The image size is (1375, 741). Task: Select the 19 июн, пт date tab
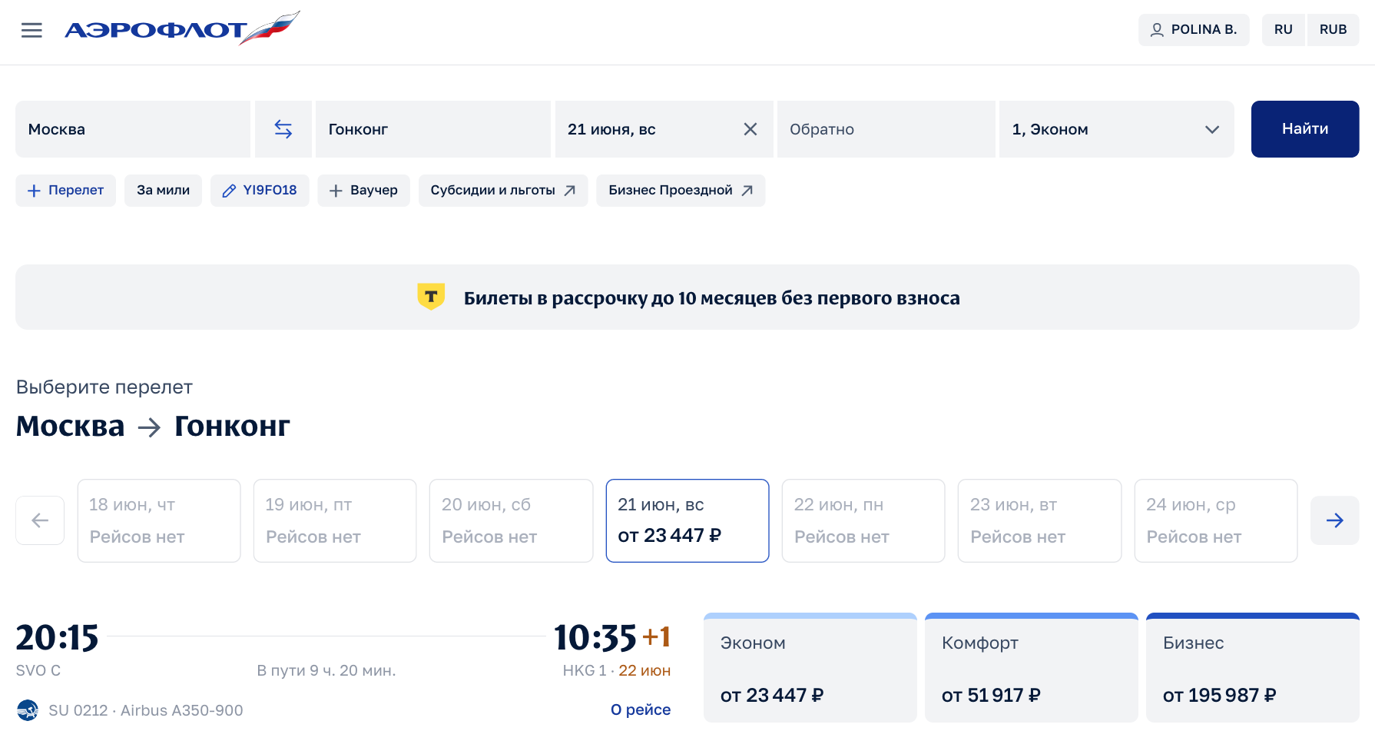pos(335,520)
